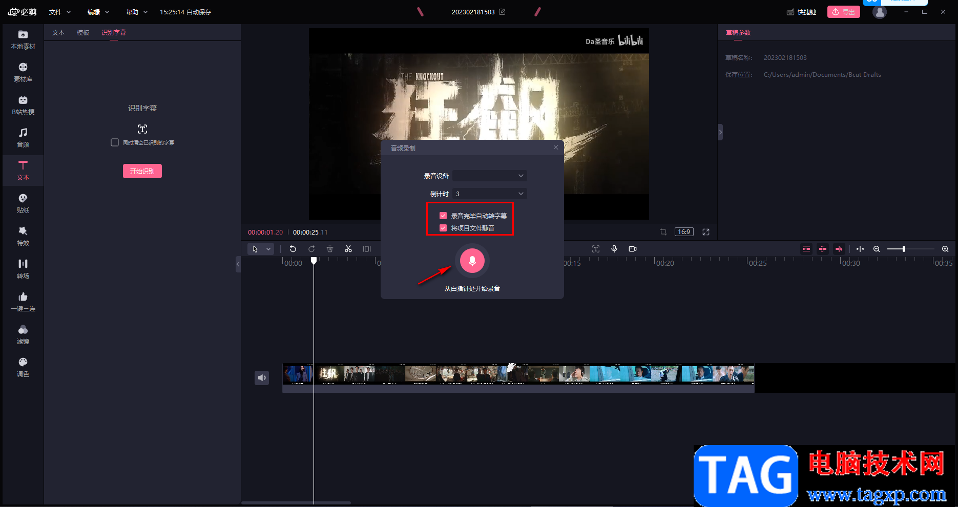Select the video clip on the timeline track
958x507 pixels.
coord(518,378)
